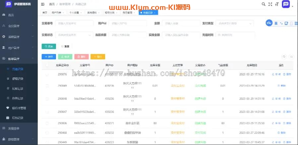
Task: Close the active 充值记录 tab with its x
Action: pyautogui.click(x=155, y=13)
